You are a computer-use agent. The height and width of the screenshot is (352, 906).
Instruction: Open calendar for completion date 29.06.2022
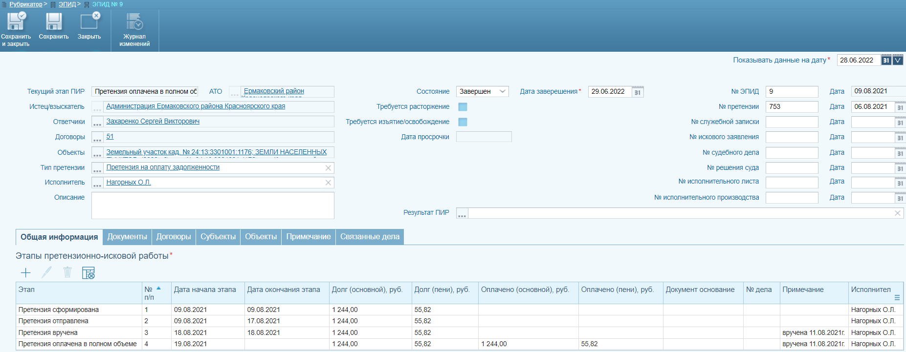638,92
